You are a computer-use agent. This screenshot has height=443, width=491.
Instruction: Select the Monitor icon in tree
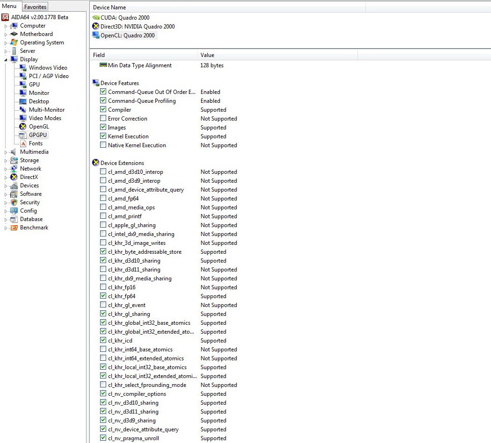coord(23,93)
